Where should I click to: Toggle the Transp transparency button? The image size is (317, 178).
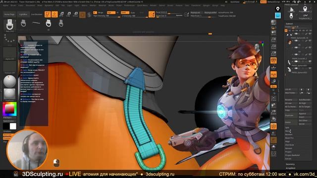[273, 133]
